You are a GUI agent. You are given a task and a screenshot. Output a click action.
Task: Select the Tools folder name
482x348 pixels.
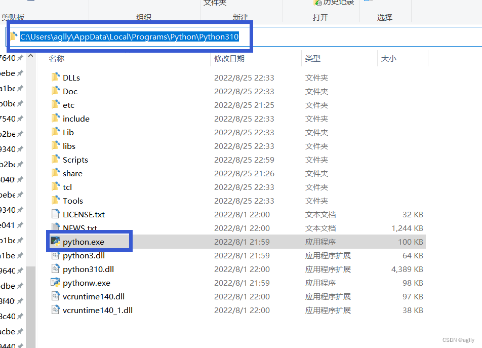tap(73, 201)
